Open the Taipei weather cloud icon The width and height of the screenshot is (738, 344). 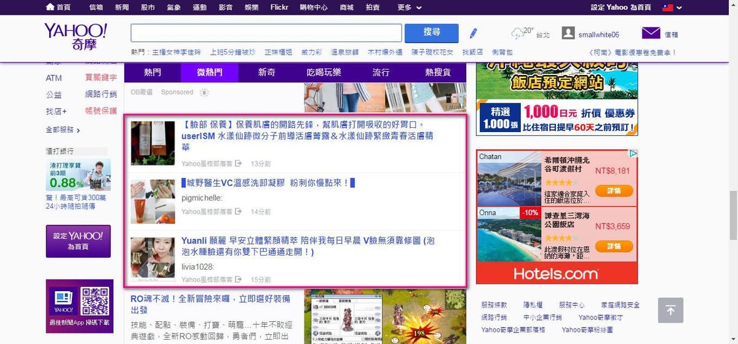[x=518, y=34]
